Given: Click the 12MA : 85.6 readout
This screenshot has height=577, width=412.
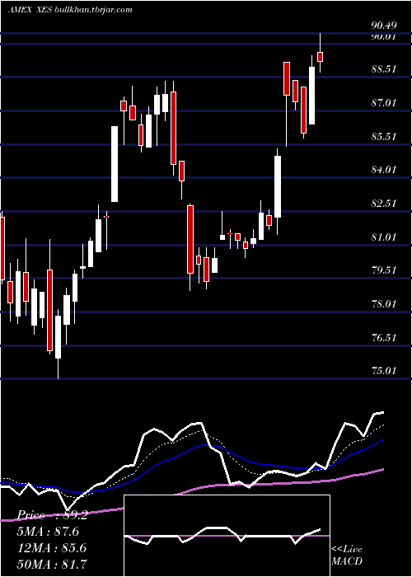Looking at the screenshot, I should [x=52, y=548].
